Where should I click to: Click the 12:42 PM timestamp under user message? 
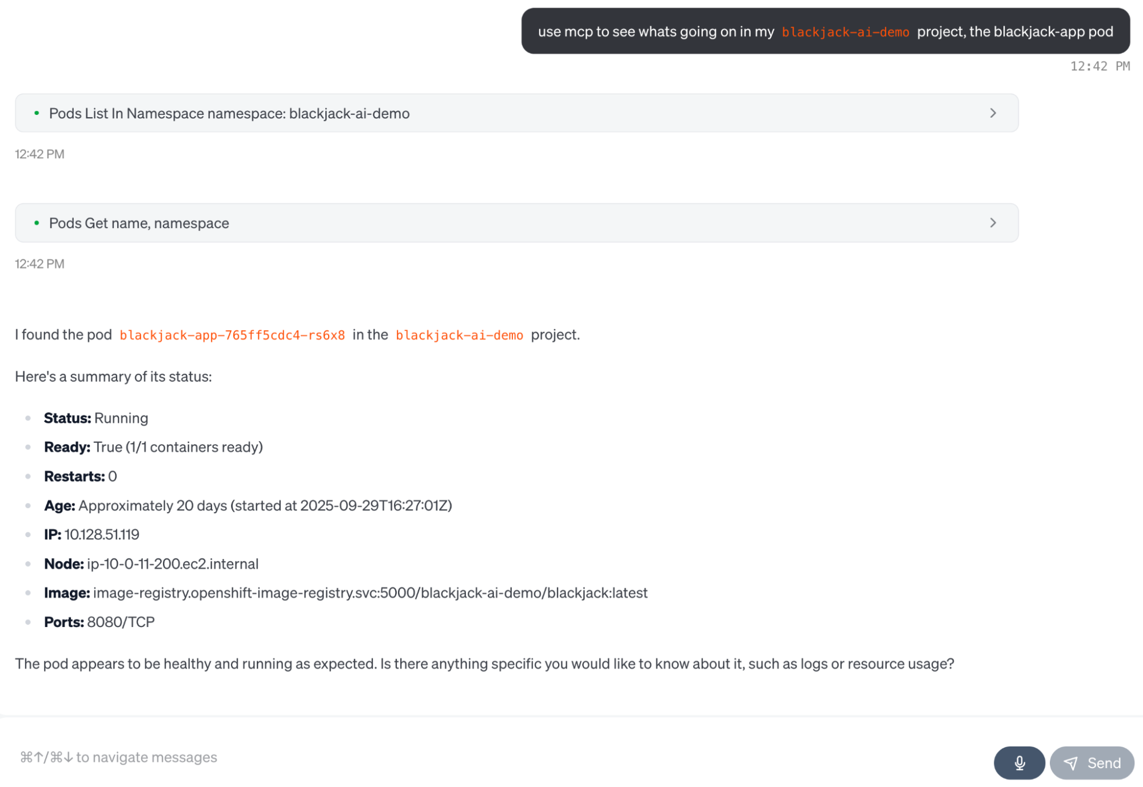click(1100, 66)
